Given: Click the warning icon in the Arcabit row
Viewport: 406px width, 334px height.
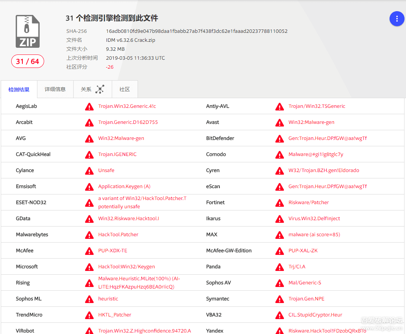Looking at the screenshot, I should coord(89,122).
